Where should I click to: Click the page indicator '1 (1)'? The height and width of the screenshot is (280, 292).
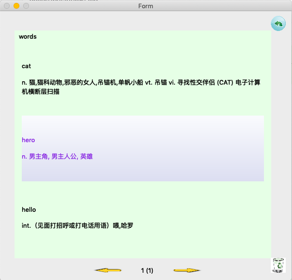[147, 270]
